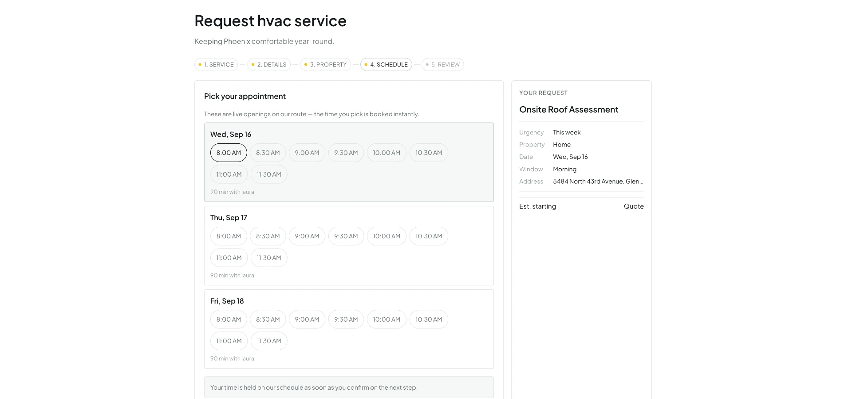Image resolution: width=852 pixels, height=399 pixels.
Task: Click the truncated address 5484 North 43rd Avenue
Action: coord(598,182)
